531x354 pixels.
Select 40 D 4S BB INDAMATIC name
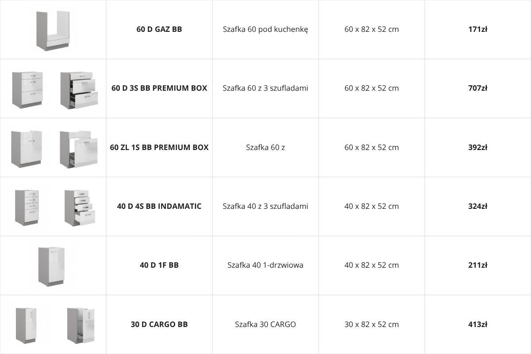click(159, 206)
